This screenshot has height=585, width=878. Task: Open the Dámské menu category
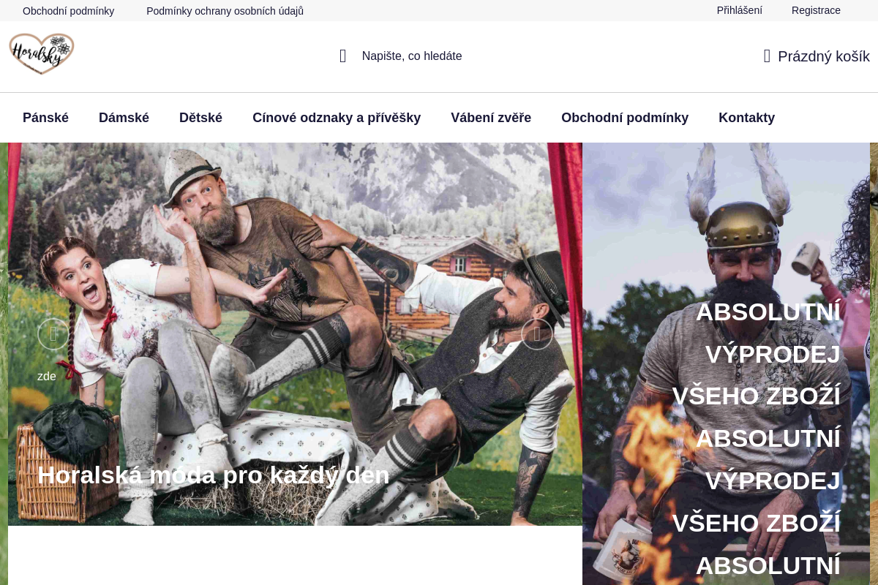(x=124, y=118)
